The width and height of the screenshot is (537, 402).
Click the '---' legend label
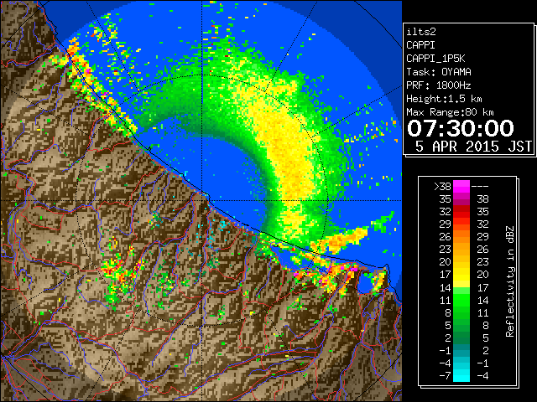tap(480, 187)
